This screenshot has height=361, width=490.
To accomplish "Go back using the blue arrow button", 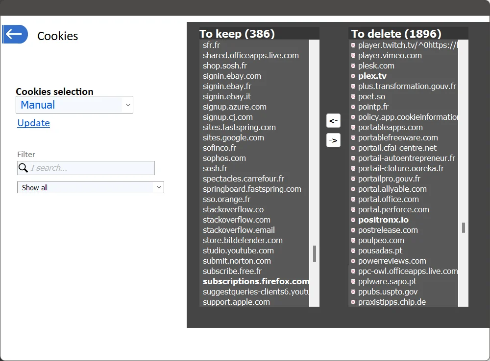I will 15,34.
